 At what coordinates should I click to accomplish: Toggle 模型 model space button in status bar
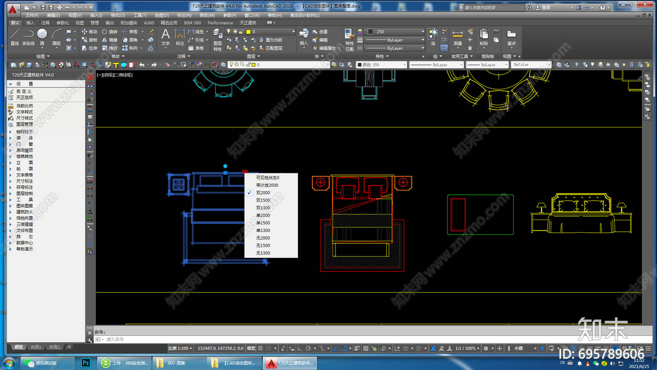tap(251, 348)
